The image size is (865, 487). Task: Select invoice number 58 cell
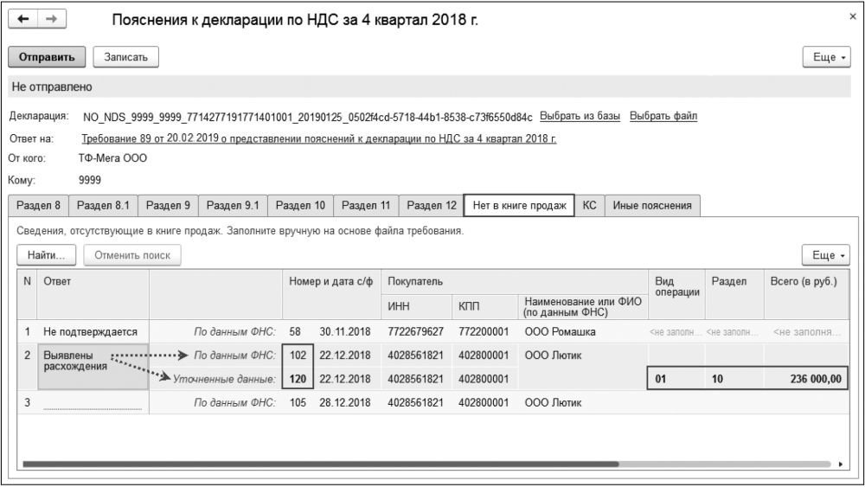(295, 332)
